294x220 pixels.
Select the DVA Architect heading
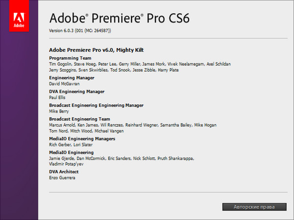[64, 172]
